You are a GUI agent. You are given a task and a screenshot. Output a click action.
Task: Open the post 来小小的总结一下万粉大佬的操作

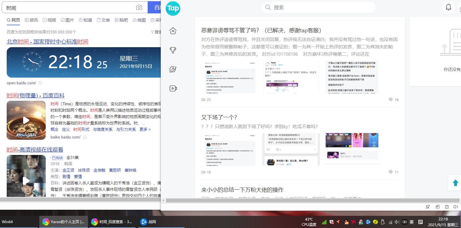242,190
